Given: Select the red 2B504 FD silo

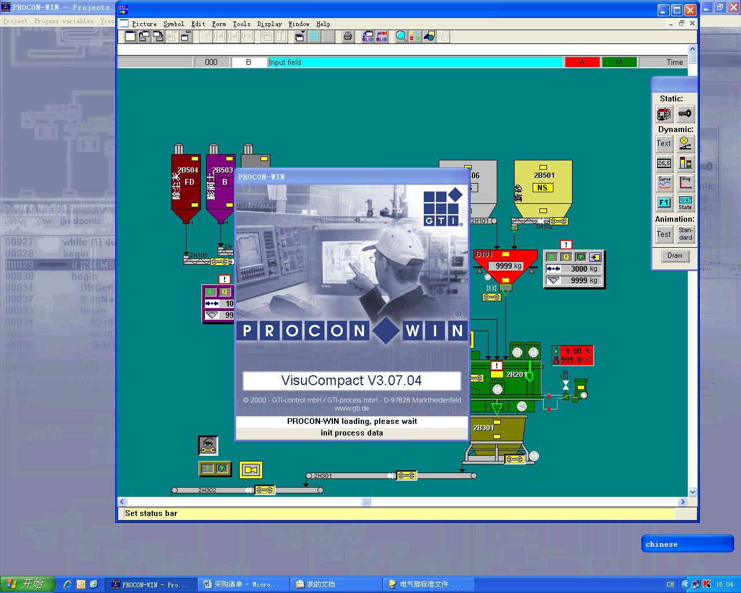Looking at the screenshot, I should click(x=186, y=186).
